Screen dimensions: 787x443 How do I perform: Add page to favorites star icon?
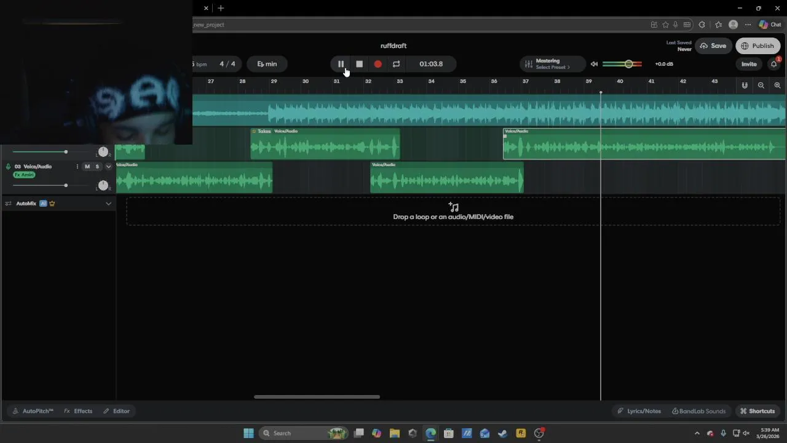665,25
